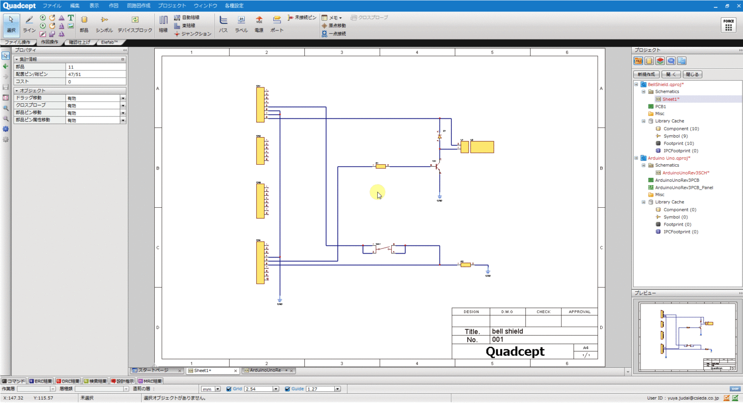743x403 pixels.
Task: Toggle the Grid checkbox
Action: coord(229,389)
